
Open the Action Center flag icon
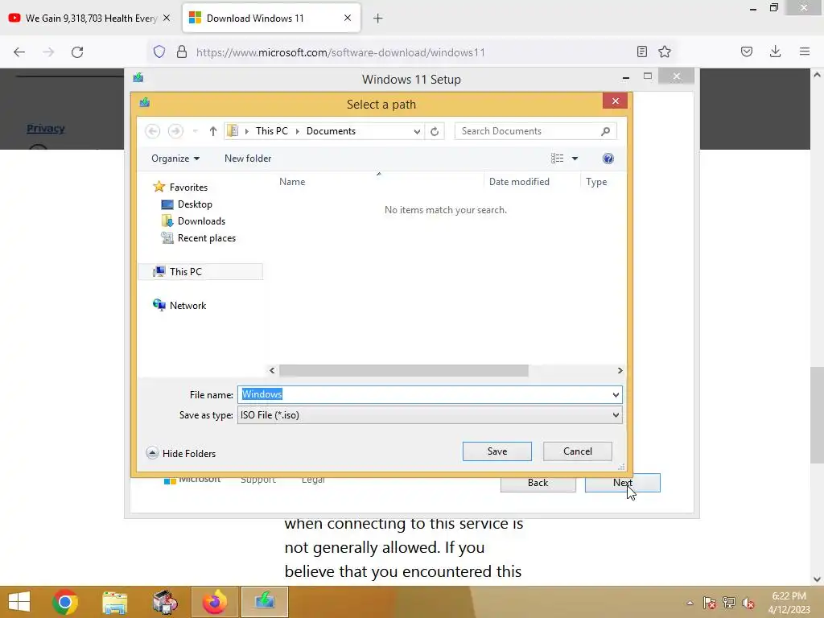[x=710, y=603]
